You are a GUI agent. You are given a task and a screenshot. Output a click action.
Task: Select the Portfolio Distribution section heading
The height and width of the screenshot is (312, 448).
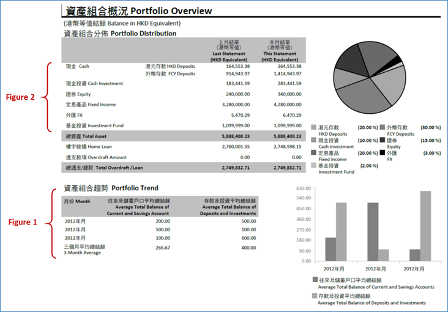click(120, 33)
